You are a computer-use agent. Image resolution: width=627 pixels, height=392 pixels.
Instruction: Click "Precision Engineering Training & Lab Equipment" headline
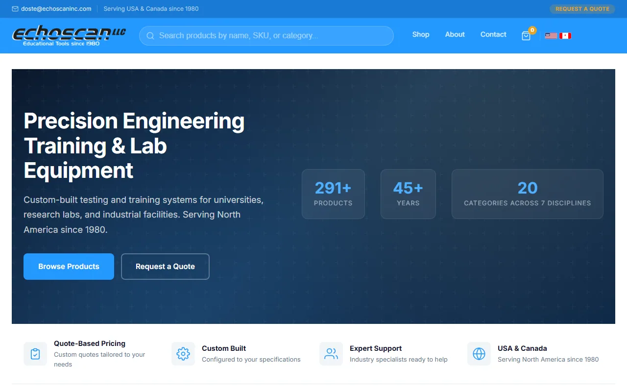pyautogui.click(x=134, y=146)
